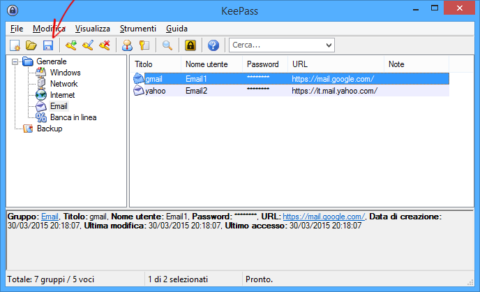Select the Generale group label

click(x=52, y=61)
